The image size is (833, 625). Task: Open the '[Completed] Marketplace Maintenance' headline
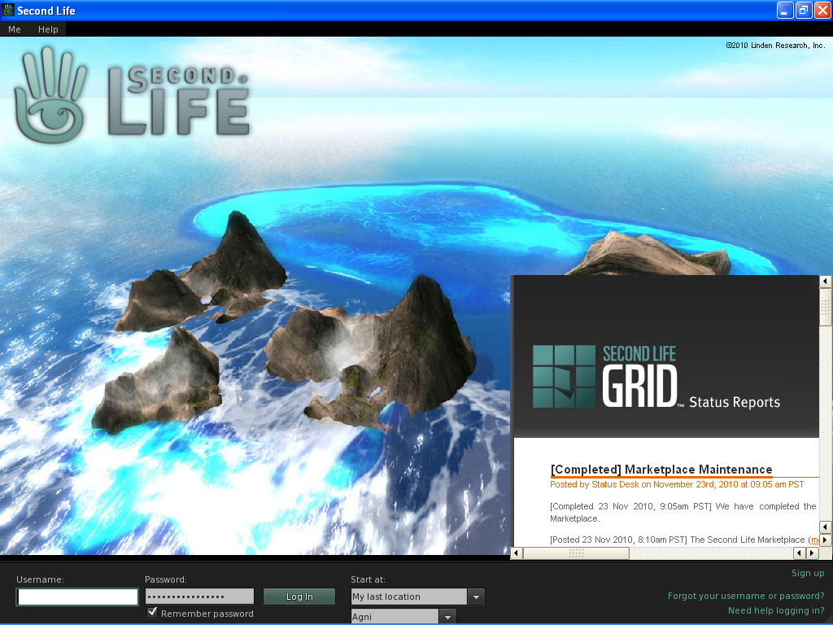[x=661, y=470]
